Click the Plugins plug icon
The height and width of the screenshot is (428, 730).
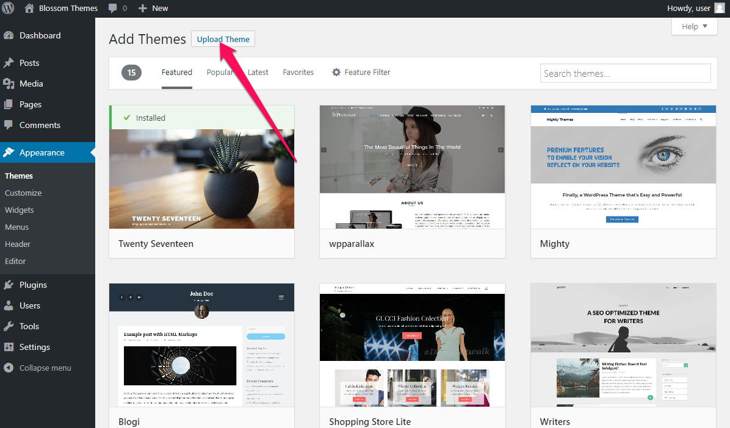9,285
